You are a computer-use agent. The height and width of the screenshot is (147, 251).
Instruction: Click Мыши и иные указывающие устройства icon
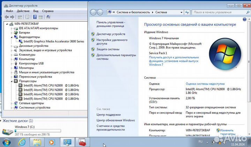coord(16,72)
